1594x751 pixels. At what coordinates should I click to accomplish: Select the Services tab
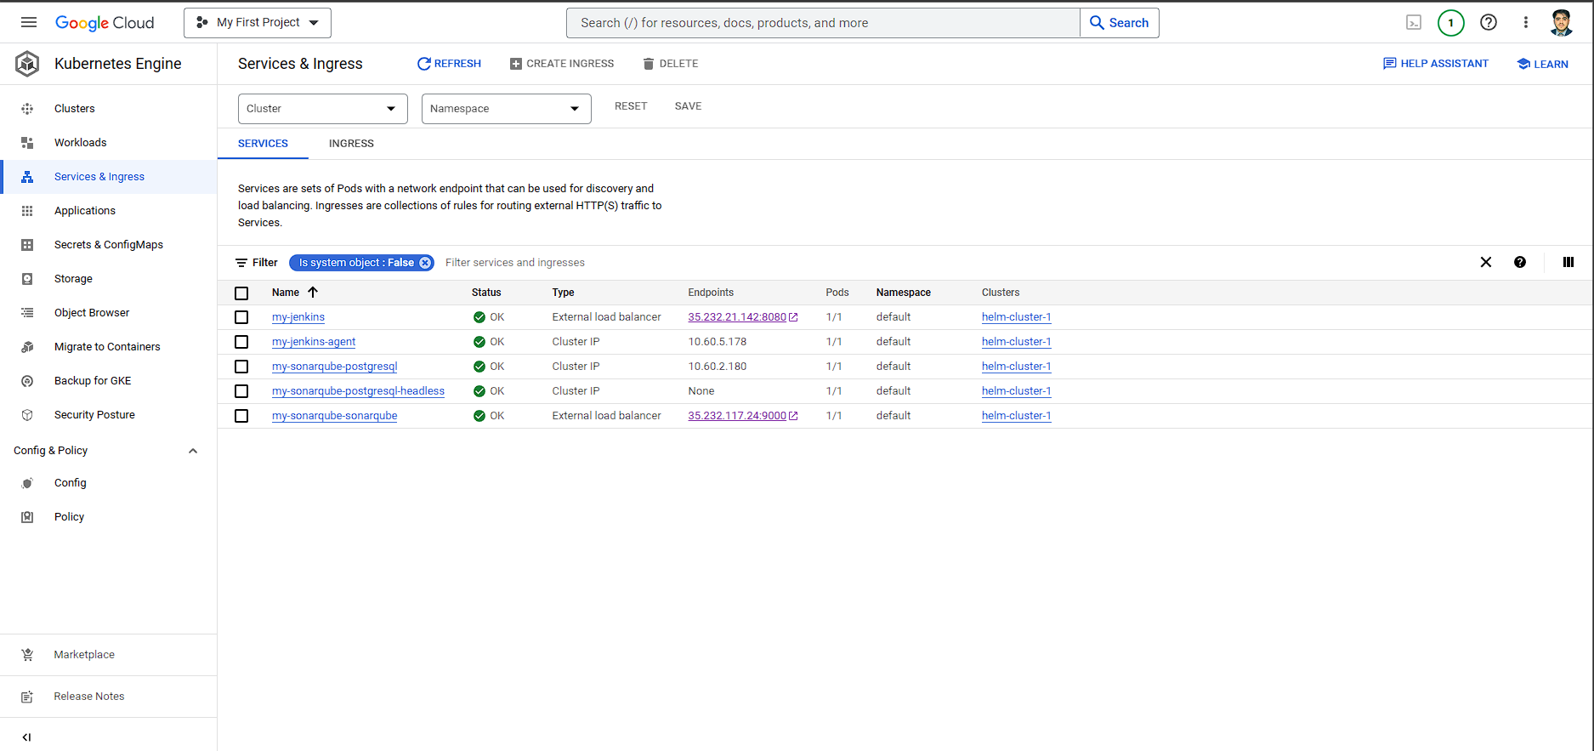(x=263, y=144)
